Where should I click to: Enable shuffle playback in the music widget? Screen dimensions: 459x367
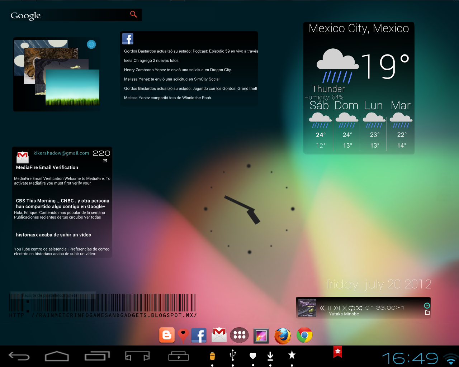coord(359,308)
